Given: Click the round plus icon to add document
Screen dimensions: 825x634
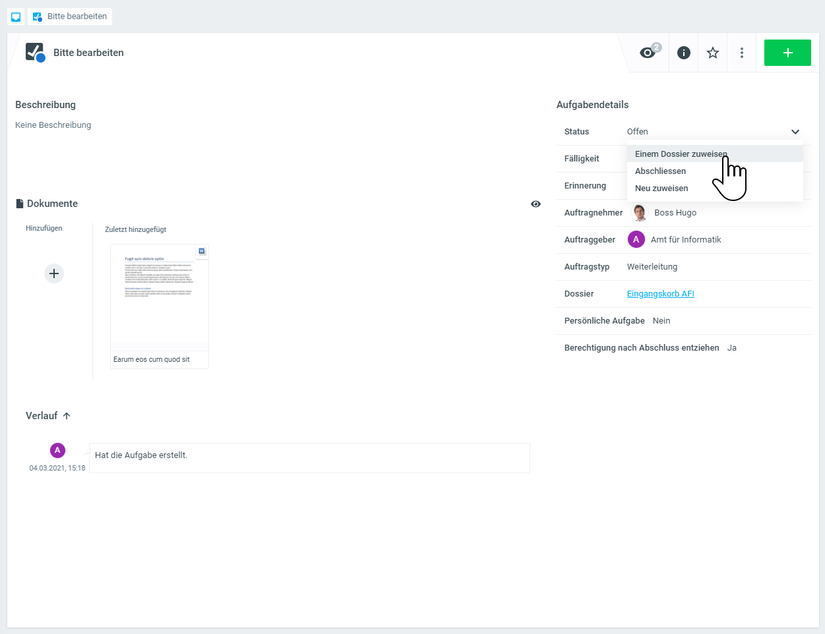Looking at the screenshot, I should coord(54,274).
